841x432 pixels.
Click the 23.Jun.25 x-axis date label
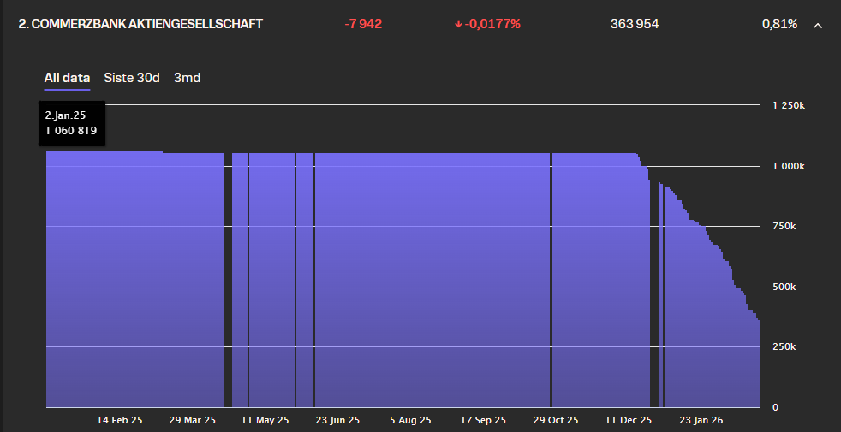click(x=338, y=421)
